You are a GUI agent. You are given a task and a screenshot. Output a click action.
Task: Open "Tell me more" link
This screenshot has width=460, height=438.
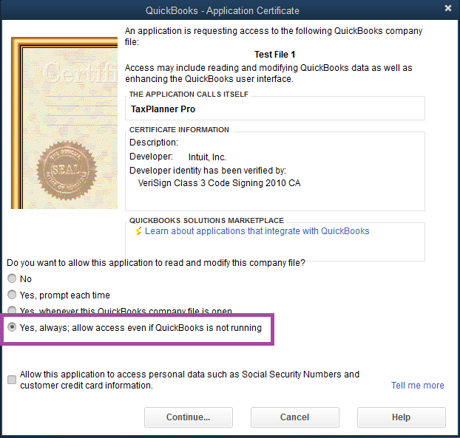pyautogui.click(x=417, y=386)
